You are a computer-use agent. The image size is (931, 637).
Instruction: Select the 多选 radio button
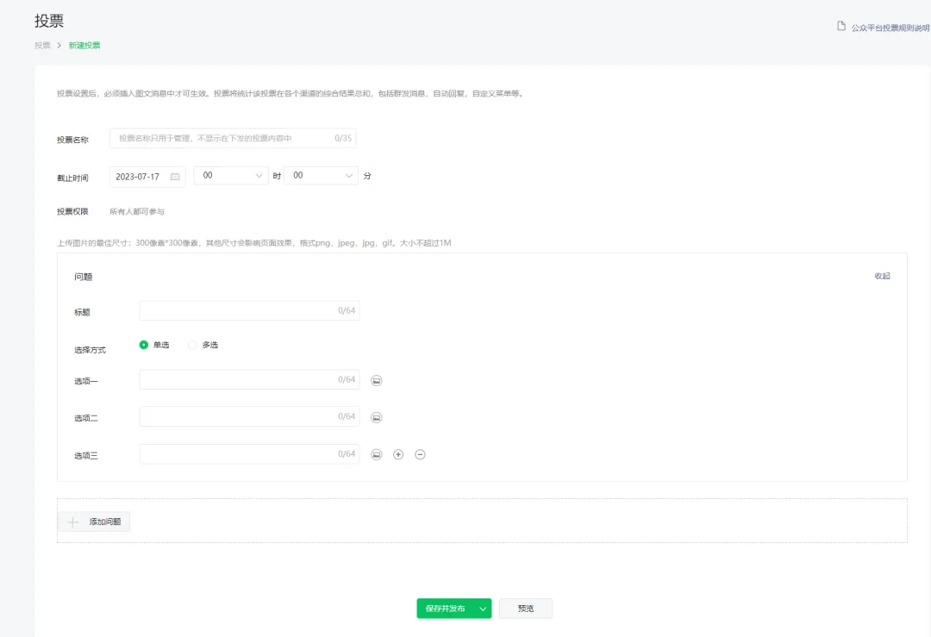pyautogui.click(x=192, y=345)
